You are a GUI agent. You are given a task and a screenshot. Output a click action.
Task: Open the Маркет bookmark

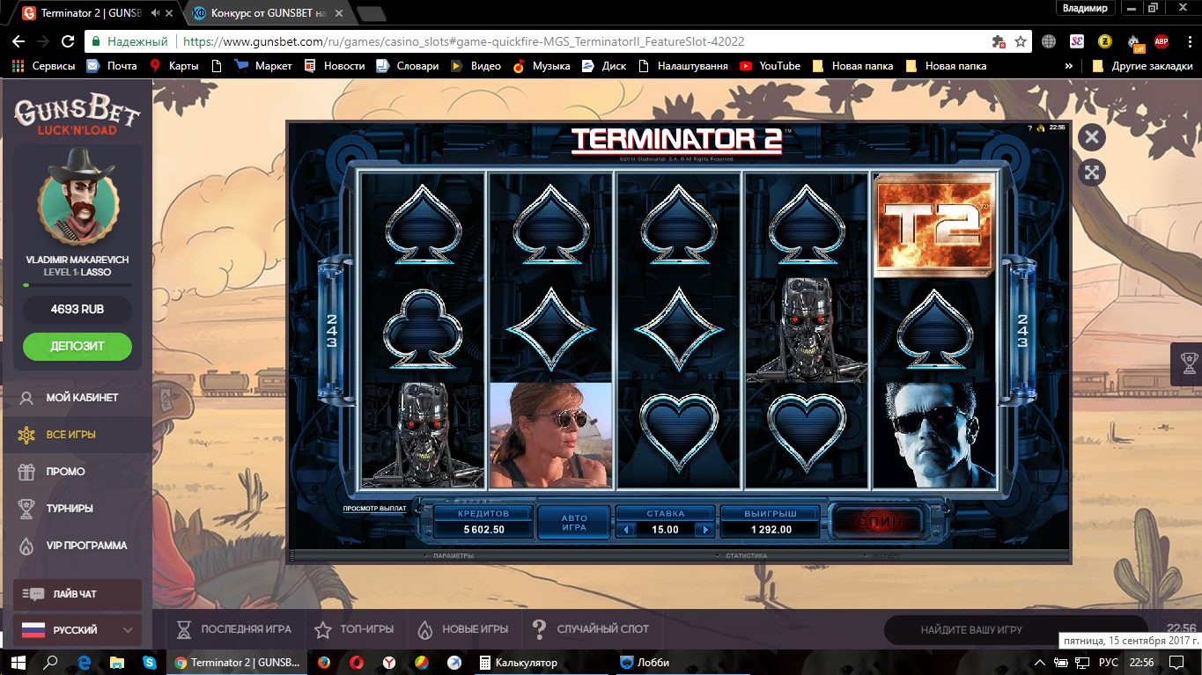pos(263,66)
